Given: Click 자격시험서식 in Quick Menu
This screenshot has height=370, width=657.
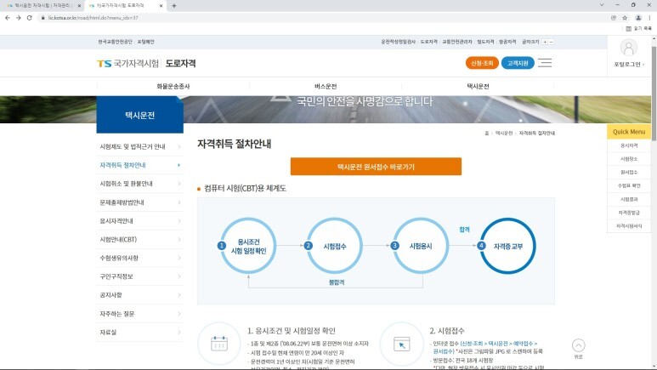Looking at the screenshot, I should pos(628,226).
